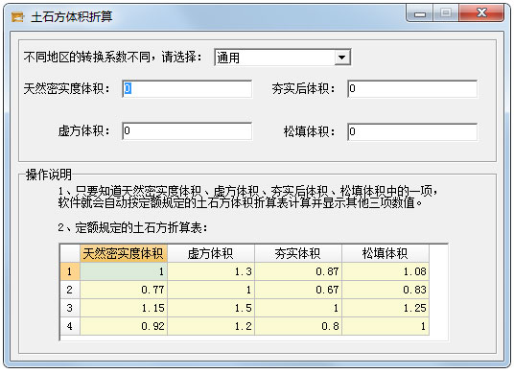The image size is (514, 374).
Task: Click the cell with value 0.77
Action: pyautogui.click(x=124, y=290)
